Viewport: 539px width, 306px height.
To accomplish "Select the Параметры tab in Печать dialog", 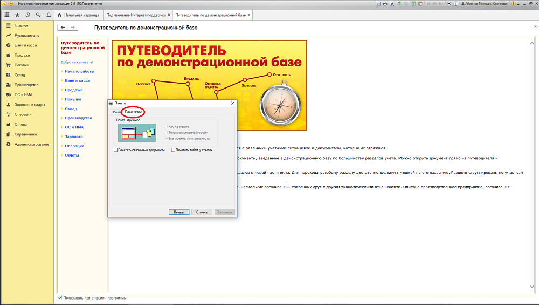I will click(x=133, y=112).
